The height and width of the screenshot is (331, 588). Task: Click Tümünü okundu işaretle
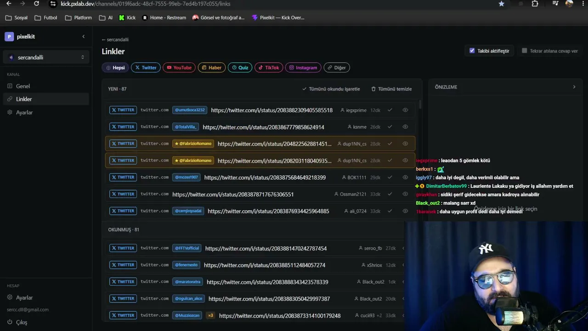click(331, 89)
